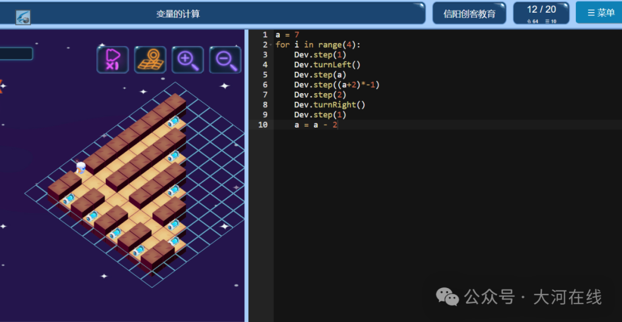
Task: Click the back icon in the header
Action: coord(23,17)
